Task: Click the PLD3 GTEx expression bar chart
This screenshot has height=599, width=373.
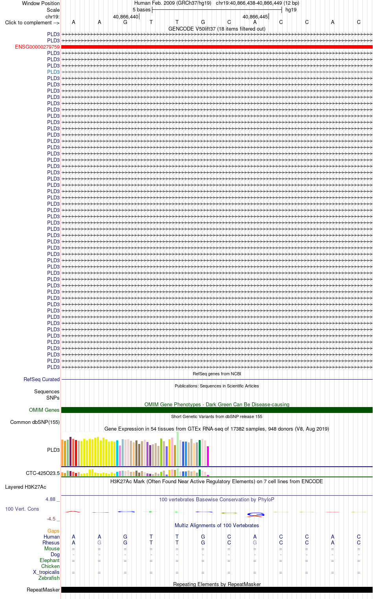Action: click(x=135, y=449)
